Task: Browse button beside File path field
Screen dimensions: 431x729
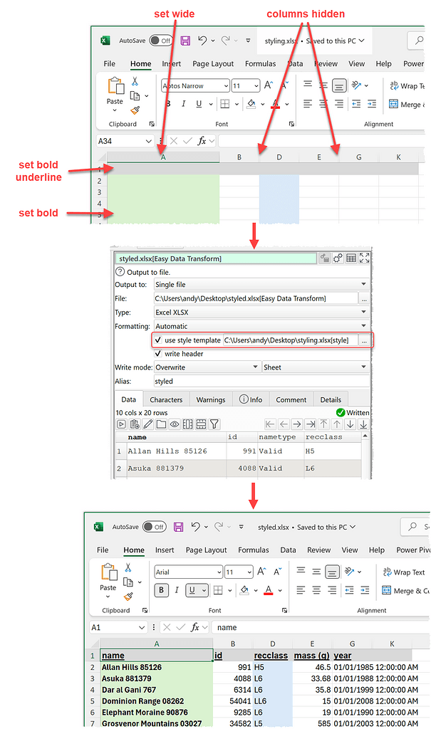Action: pyautogui.click(x=364, y=298)
